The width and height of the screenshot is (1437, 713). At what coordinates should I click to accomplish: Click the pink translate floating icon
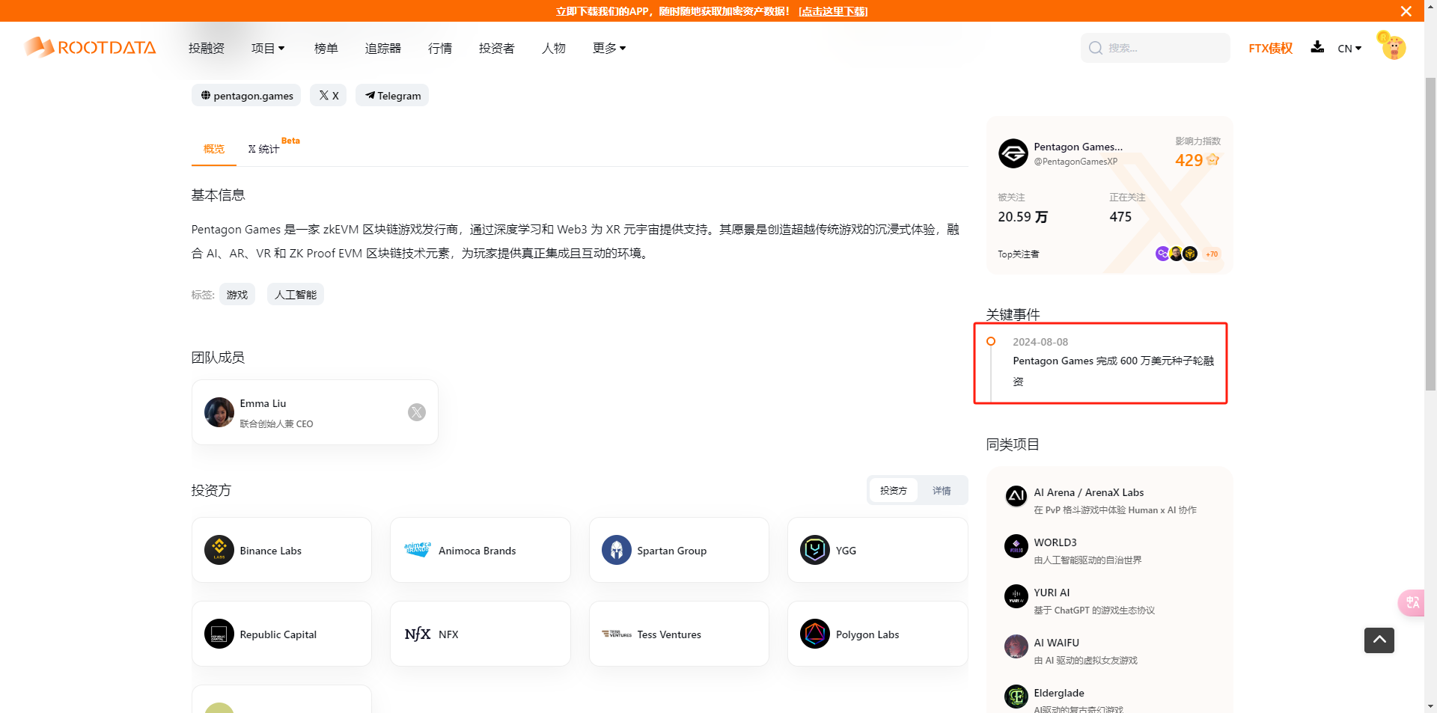pyautogui.click(x=1412, y=602)
